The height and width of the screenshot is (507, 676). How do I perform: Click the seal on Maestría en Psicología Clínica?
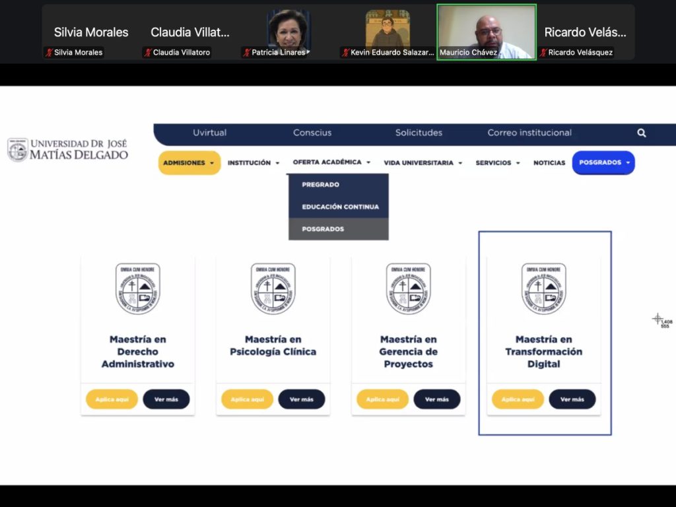point(273,288)
